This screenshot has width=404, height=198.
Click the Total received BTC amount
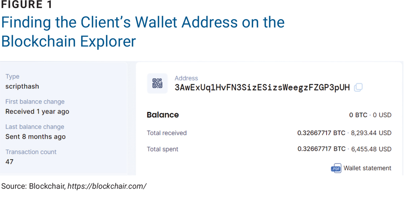pos(321,133)
